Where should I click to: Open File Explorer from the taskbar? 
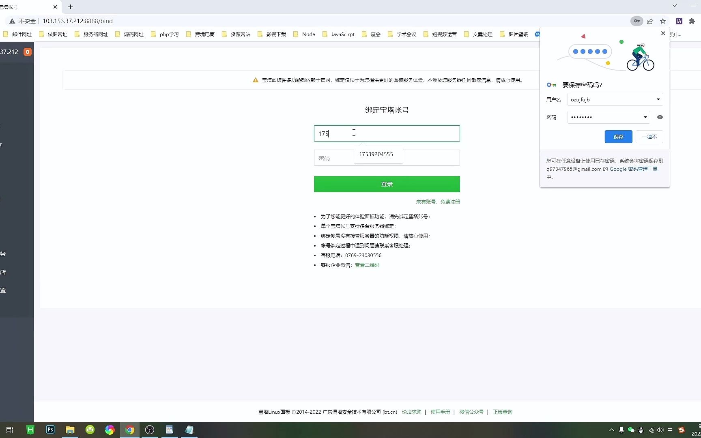point(70,430)
